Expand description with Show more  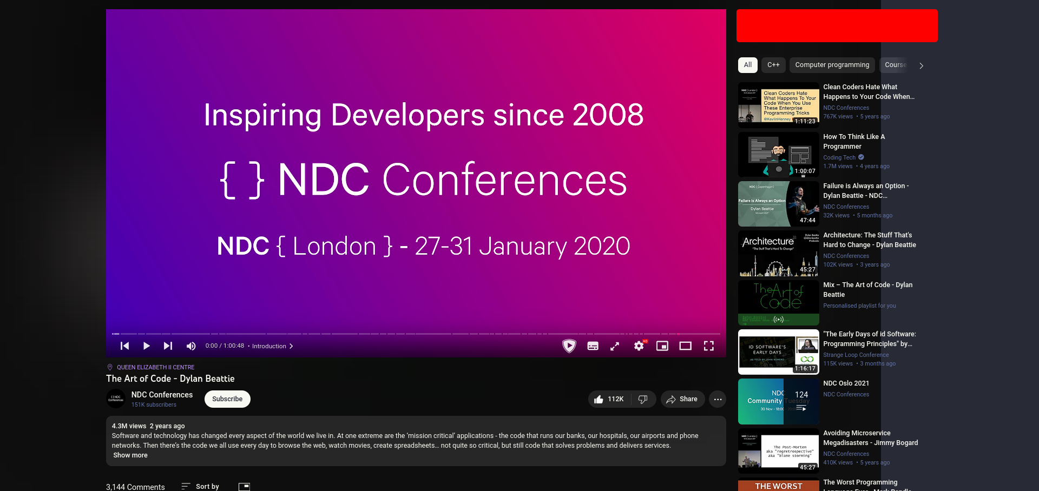pyautogui.click(x=130, y=455)
